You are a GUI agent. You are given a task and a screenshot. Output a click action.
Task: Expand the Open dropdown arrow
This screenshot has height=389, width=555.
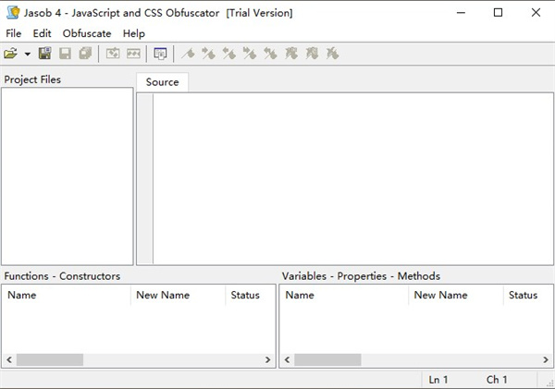[27, 55]
